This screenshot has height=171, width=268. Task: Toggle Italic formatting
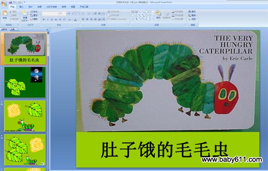click(x=48, y=20)
